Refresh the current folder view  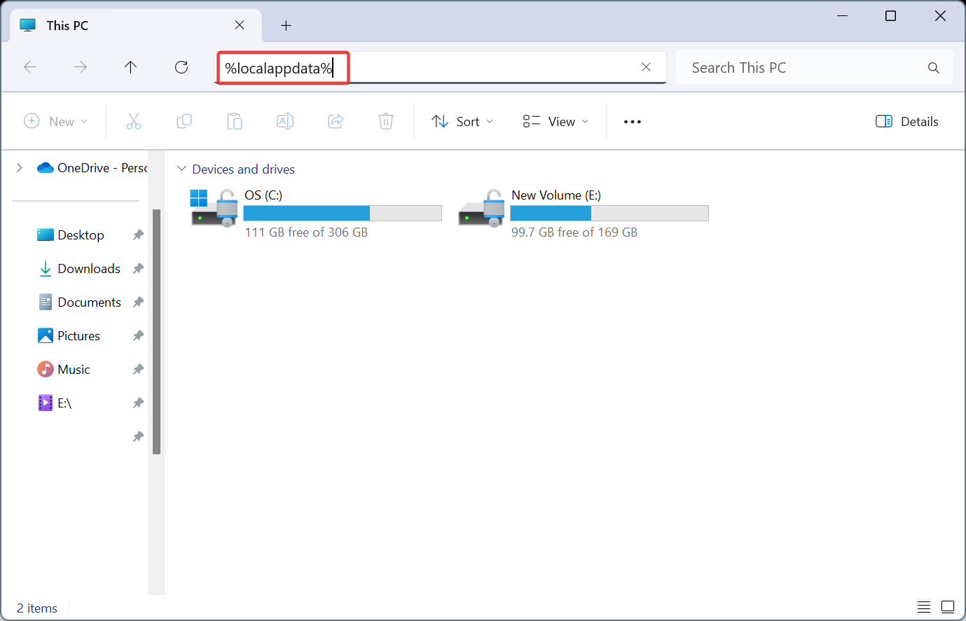(181, 67)
